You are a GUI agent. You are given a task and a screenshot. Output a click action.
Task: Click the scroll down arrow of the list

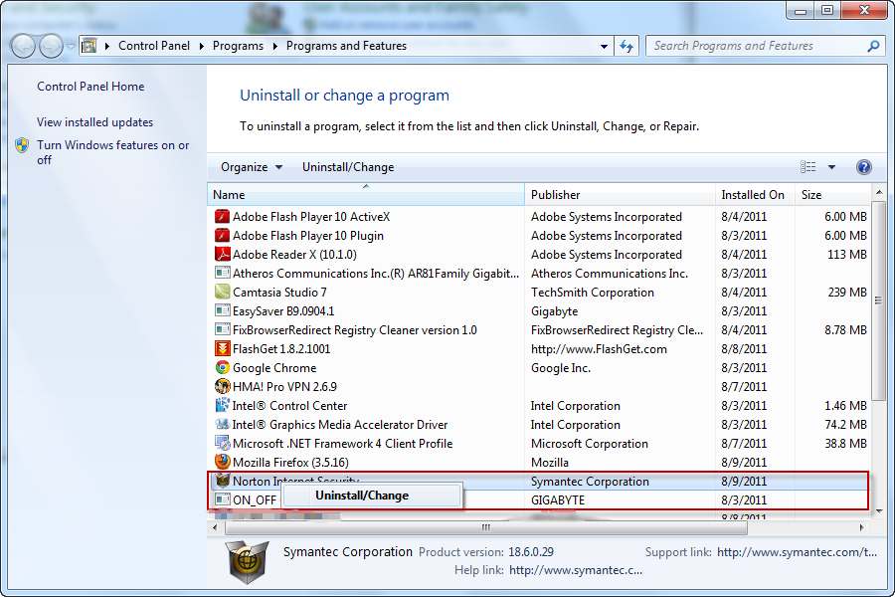[878, 511]
